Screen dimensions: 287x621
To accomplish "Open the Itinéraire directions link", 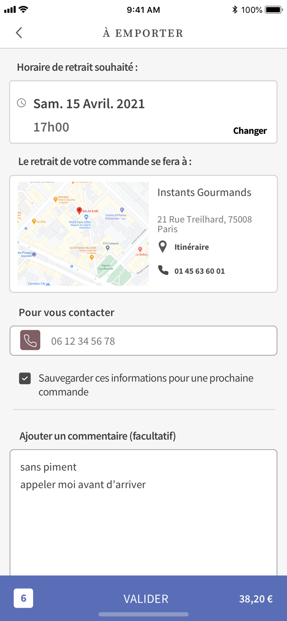I will 191,247.
